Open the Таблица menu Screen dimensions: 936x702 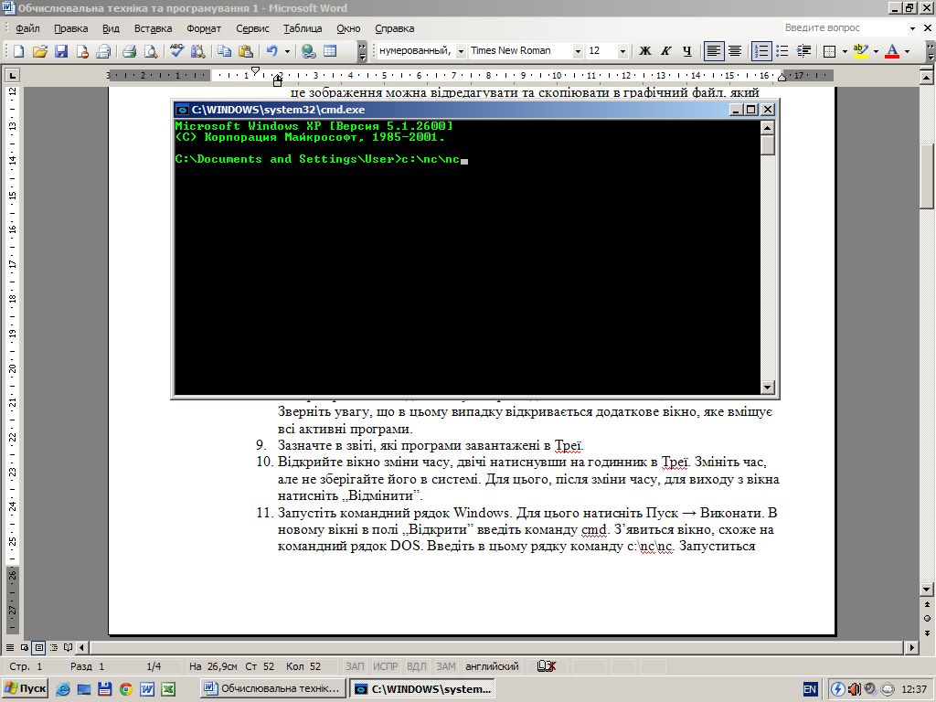pyautogui.click(x=302, y=28)
